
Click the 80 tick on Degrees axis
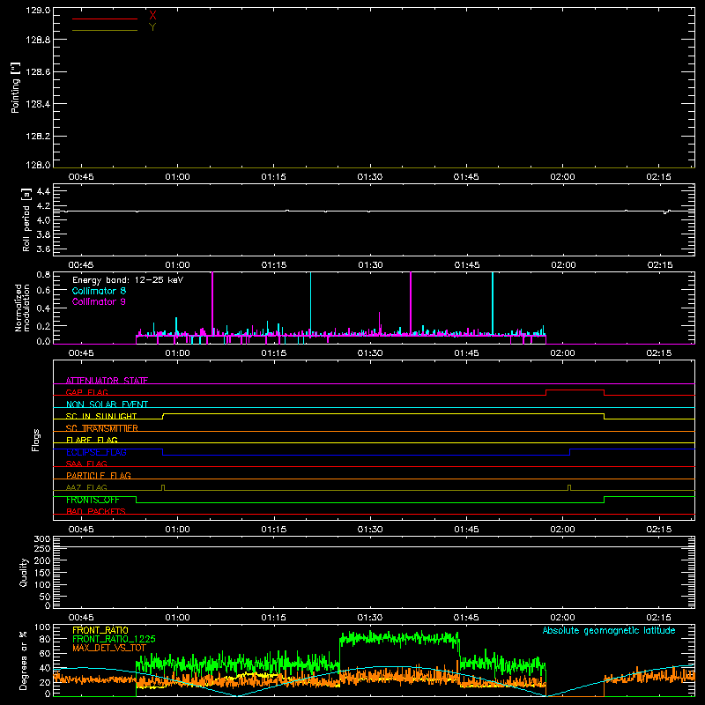[46, 639]
